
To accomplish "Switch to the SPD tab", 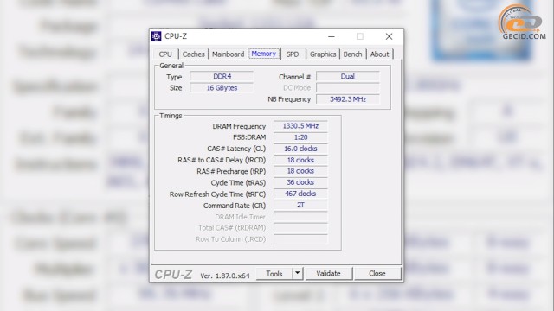I will coord(293,54).
